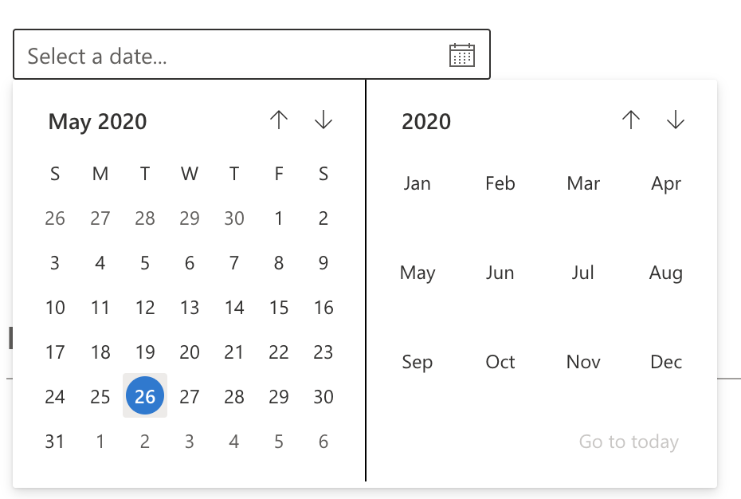Click the up arrow to view April 2020
The height and width of the screenshot is (499, 741).
click(x=277, y=120)
